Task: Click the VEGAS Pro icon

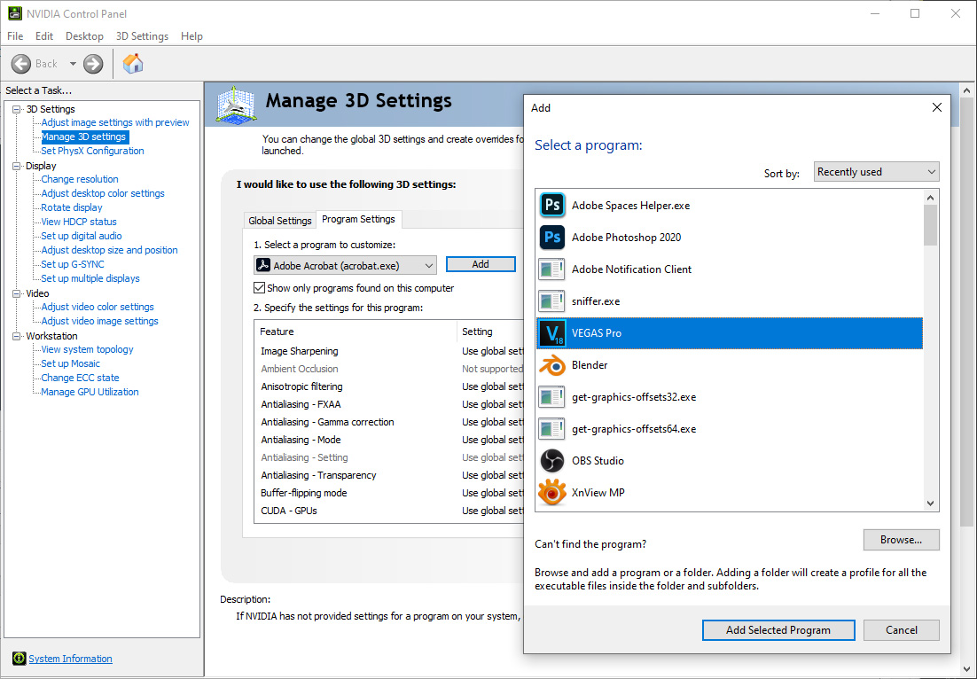Action: 552,333
